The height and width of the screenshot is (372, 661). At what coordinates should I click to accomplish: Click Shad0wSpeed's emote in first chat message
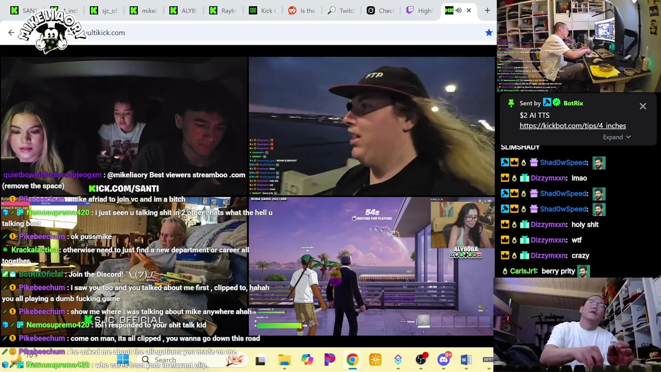pos(599,163)
